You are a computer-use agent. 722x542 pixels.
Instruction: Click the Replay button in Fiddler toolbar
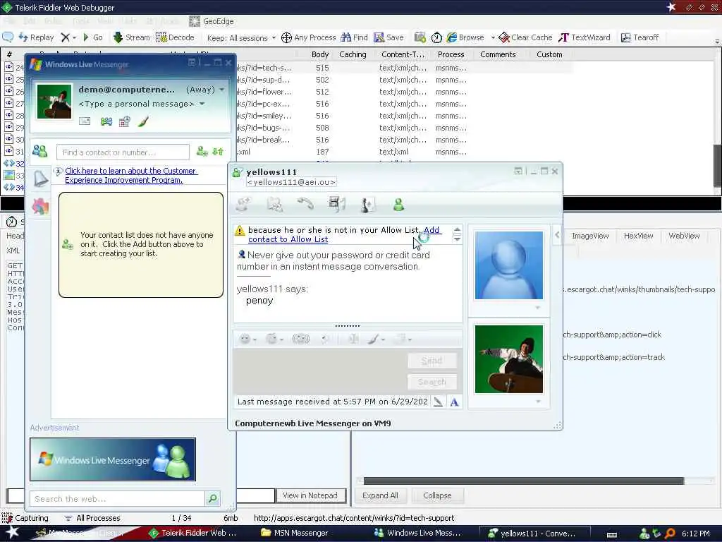tap(36, 37)
